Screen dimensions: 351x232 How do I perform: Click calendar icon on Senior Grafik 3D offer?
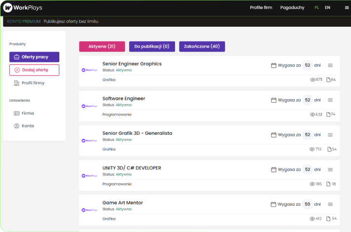coord(273,135)
